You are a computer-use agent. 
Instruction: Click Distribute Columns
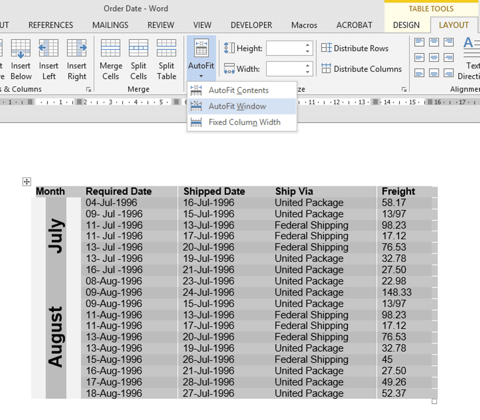[362, 68]
